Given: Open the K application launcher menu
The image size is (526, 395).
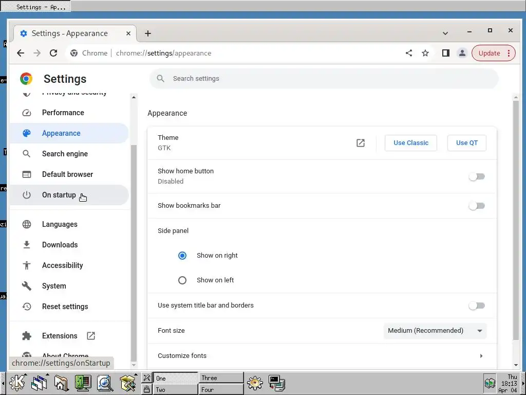Looking at the screenshot, I should click(x=17, y=383).
